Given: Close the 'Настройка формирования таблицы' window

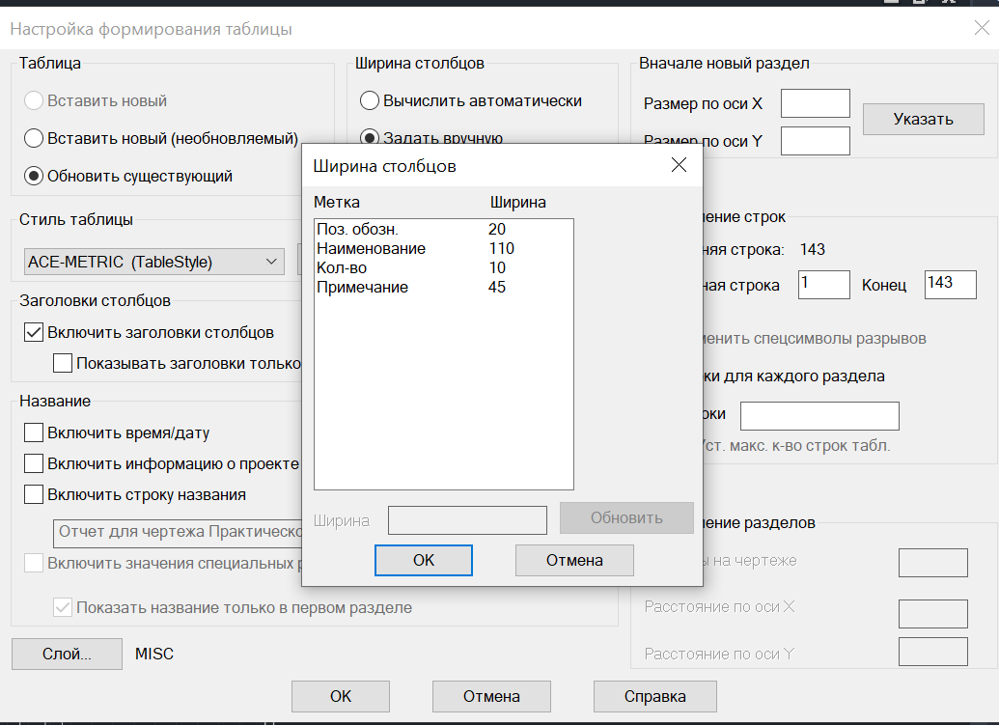Looking at the screenshot, I should (x=982, y=27).
